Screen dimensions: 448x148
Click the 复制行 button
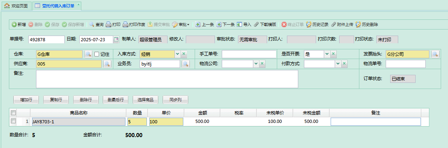click(56, 100)
